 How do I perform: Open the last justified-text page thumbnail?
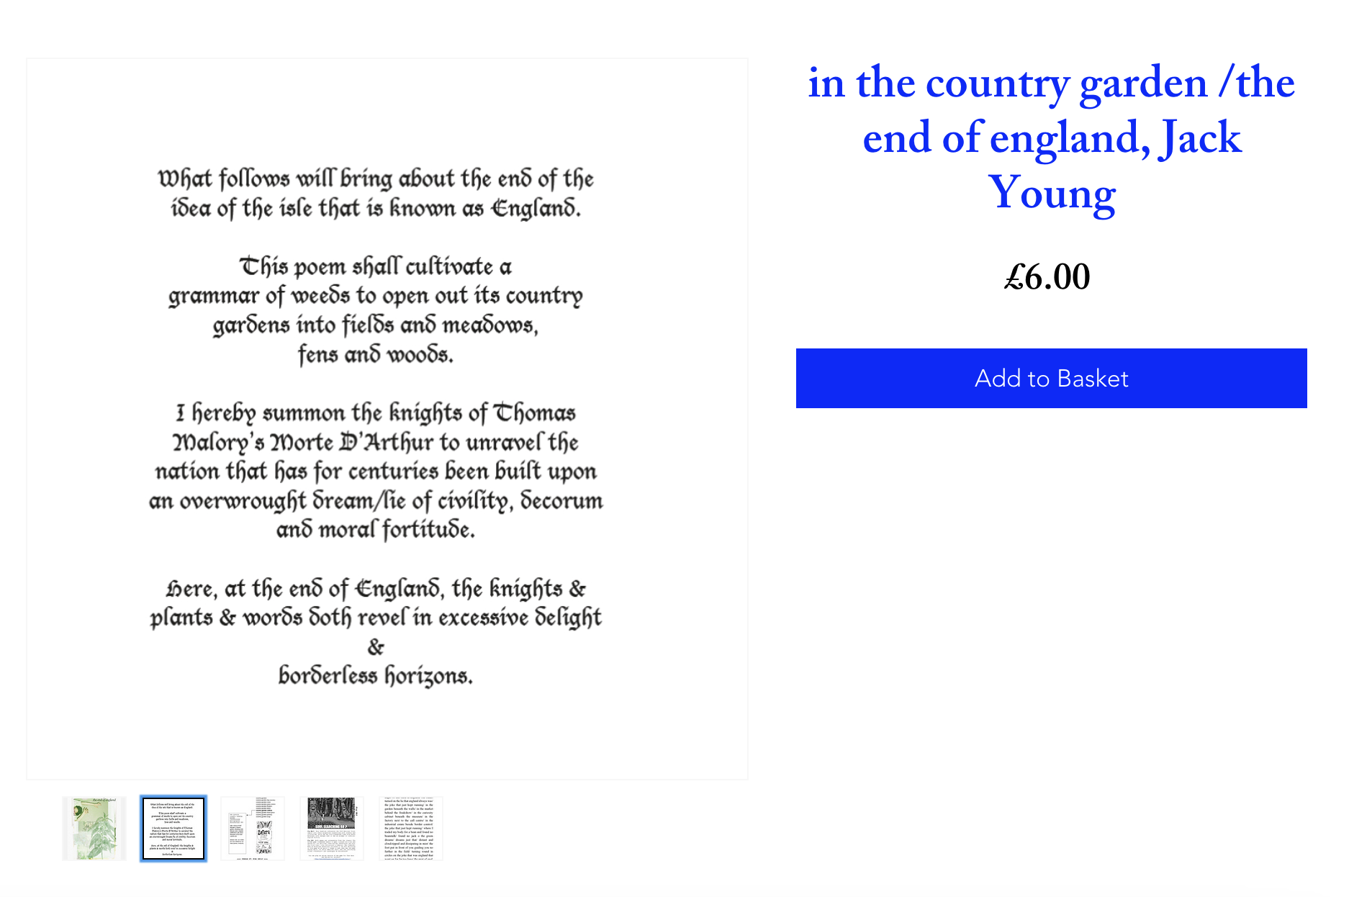pos(410,828)
